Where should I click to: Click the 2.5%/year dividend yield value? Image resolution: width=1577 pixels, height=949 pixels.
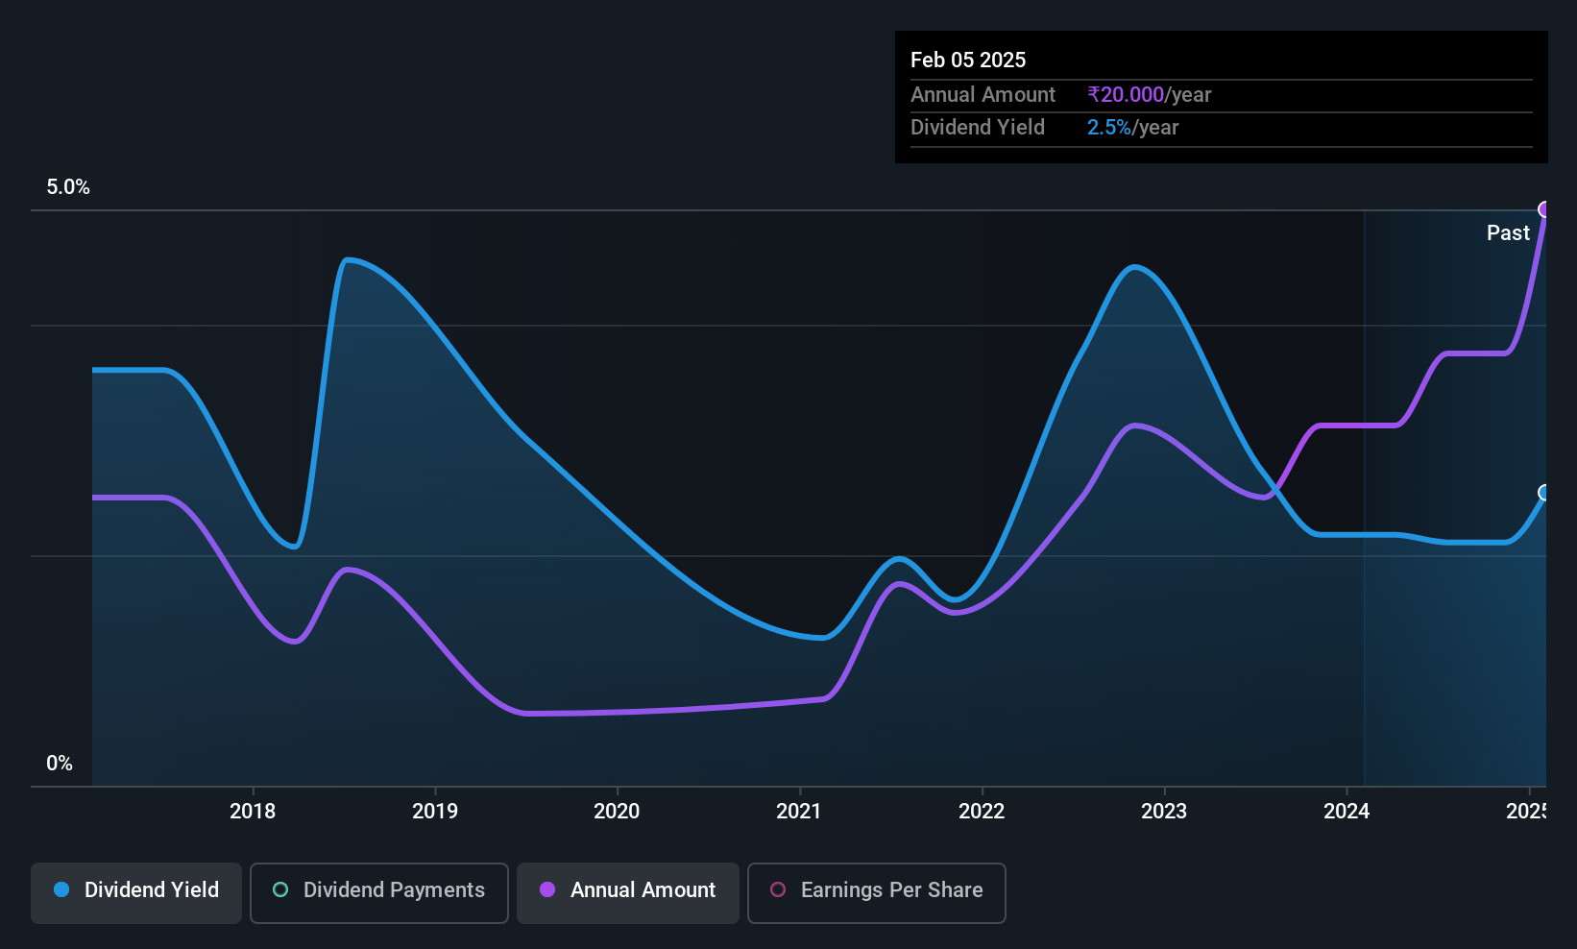1132,128
